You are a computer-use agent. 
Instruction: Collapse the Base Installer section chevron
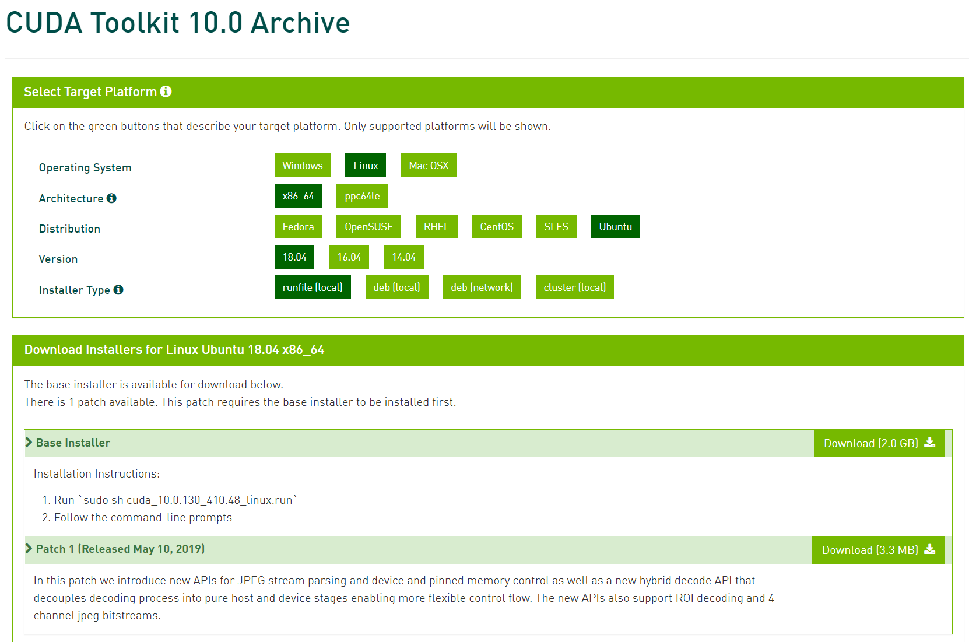[29, 443]
